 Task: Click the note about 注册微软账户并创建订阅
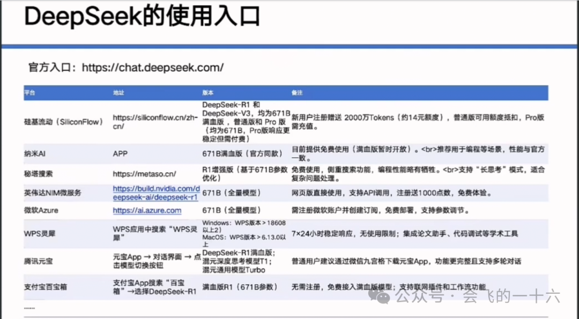pos(381,211)
